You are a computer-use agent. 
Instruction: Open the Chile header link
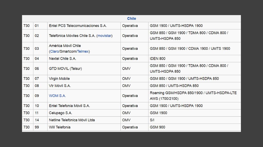click(x=131, y=18)
